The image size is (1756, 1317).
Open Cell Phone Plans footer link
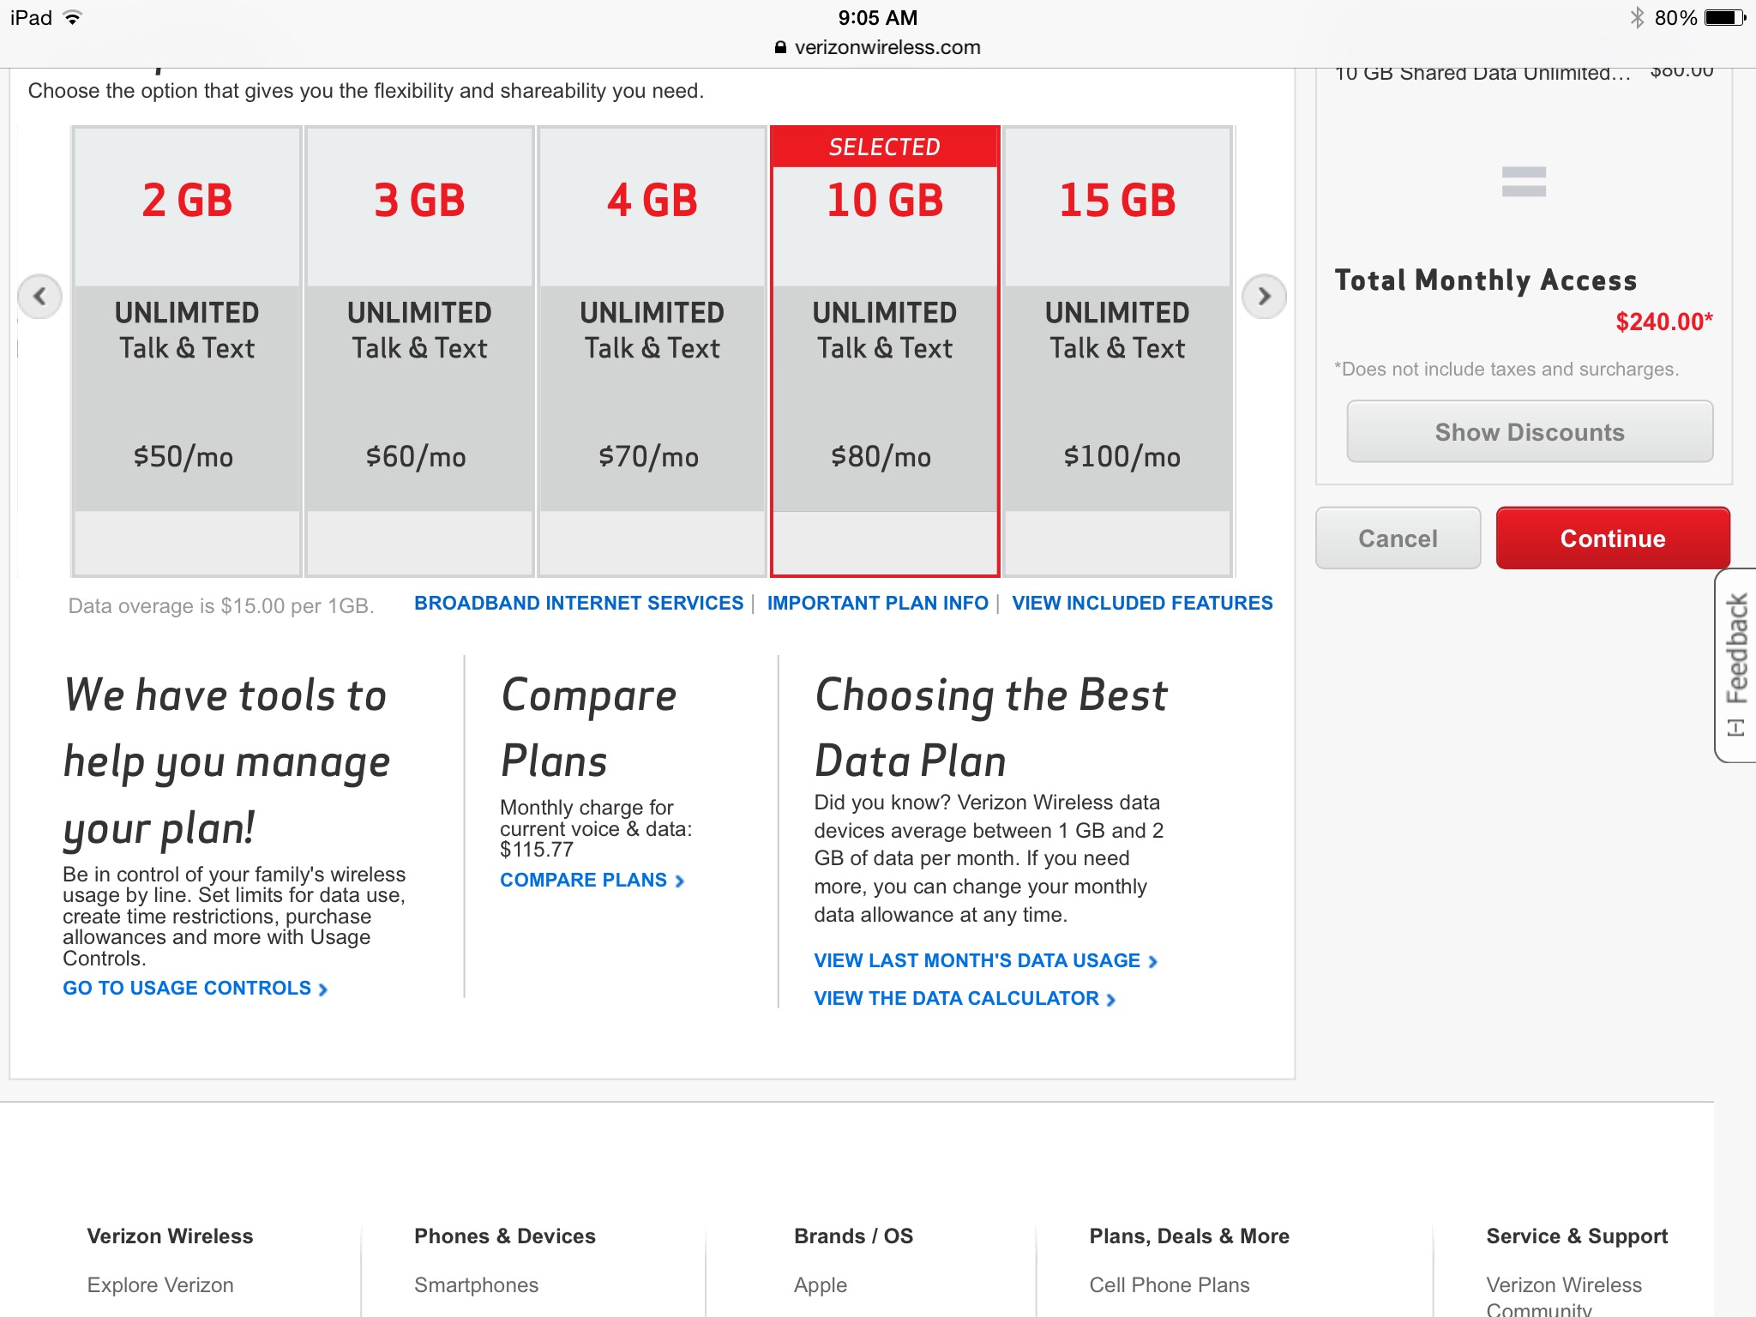[1169, 1285]
